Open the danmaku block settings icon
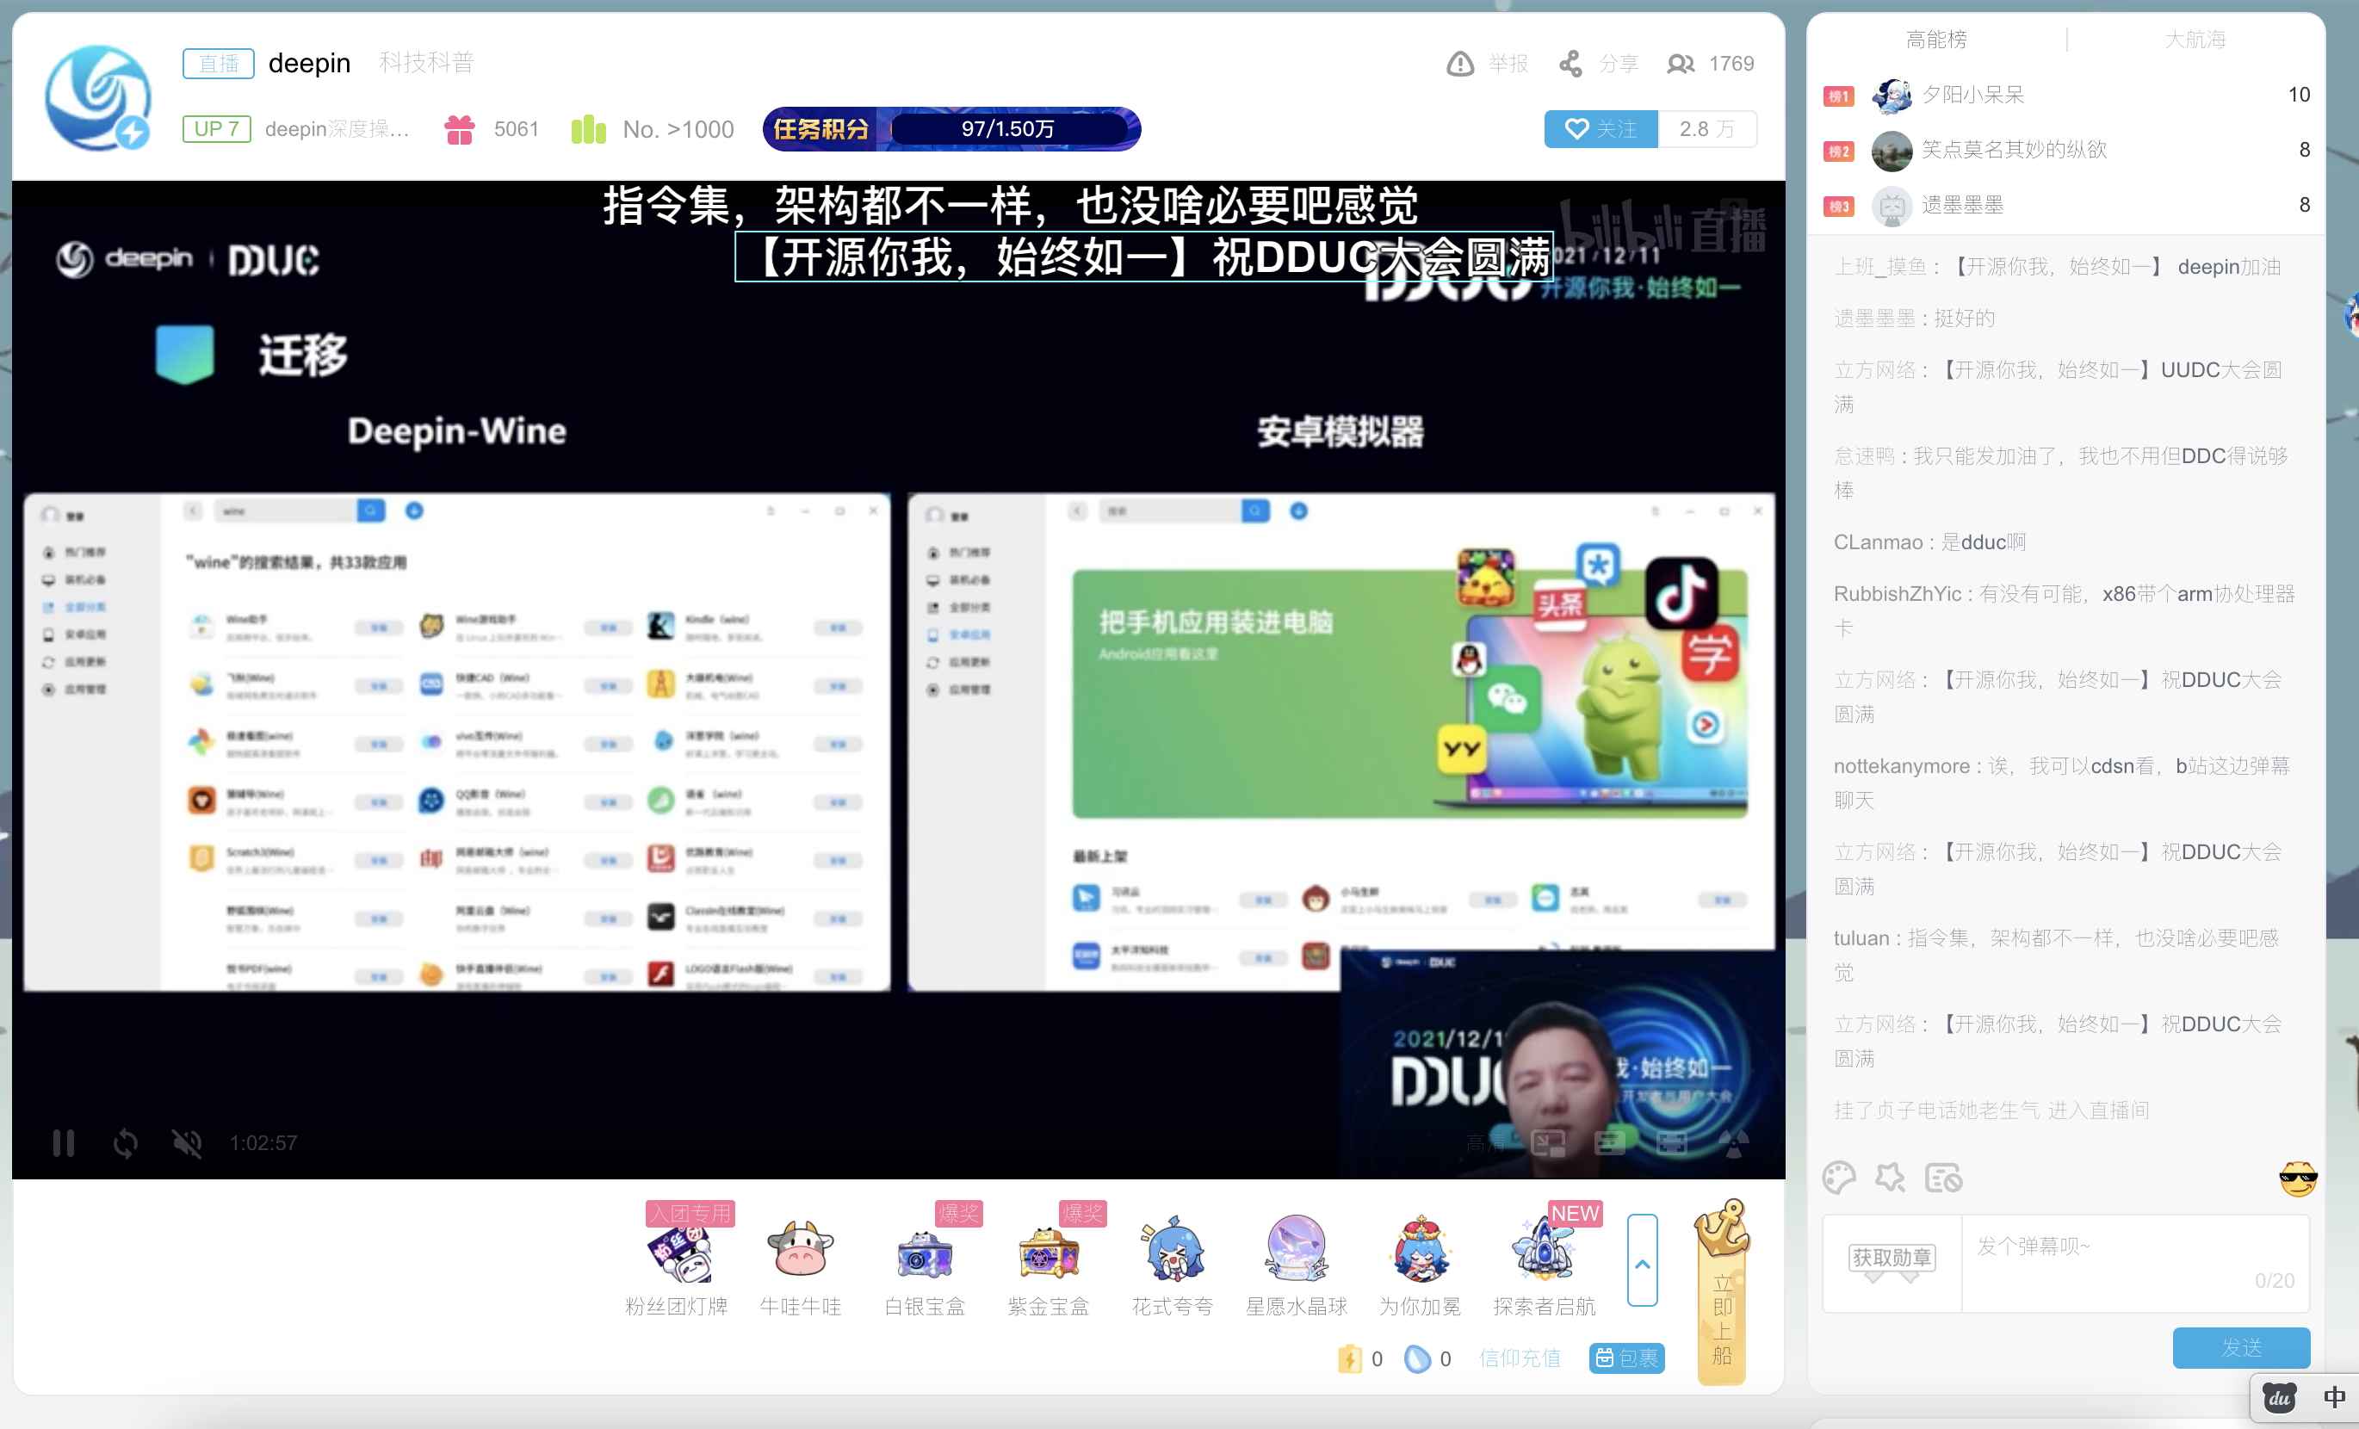 click(x=1943, y=1178)
